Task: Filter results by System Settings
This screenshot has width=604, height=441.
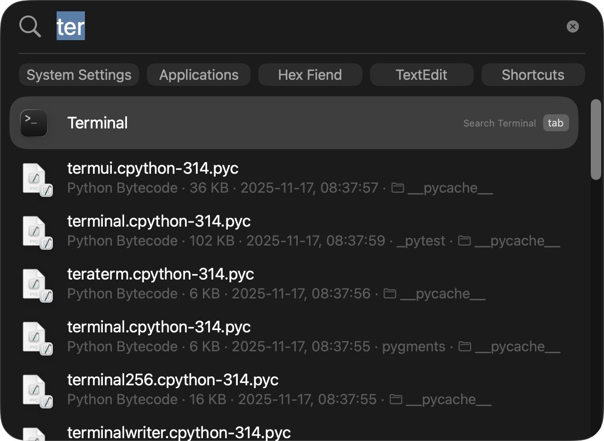Action: (x=79, y=75)
